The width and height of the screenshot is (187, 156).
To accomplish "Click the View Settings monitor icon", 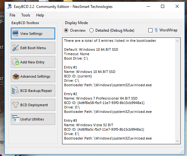I will click(16, 33).
